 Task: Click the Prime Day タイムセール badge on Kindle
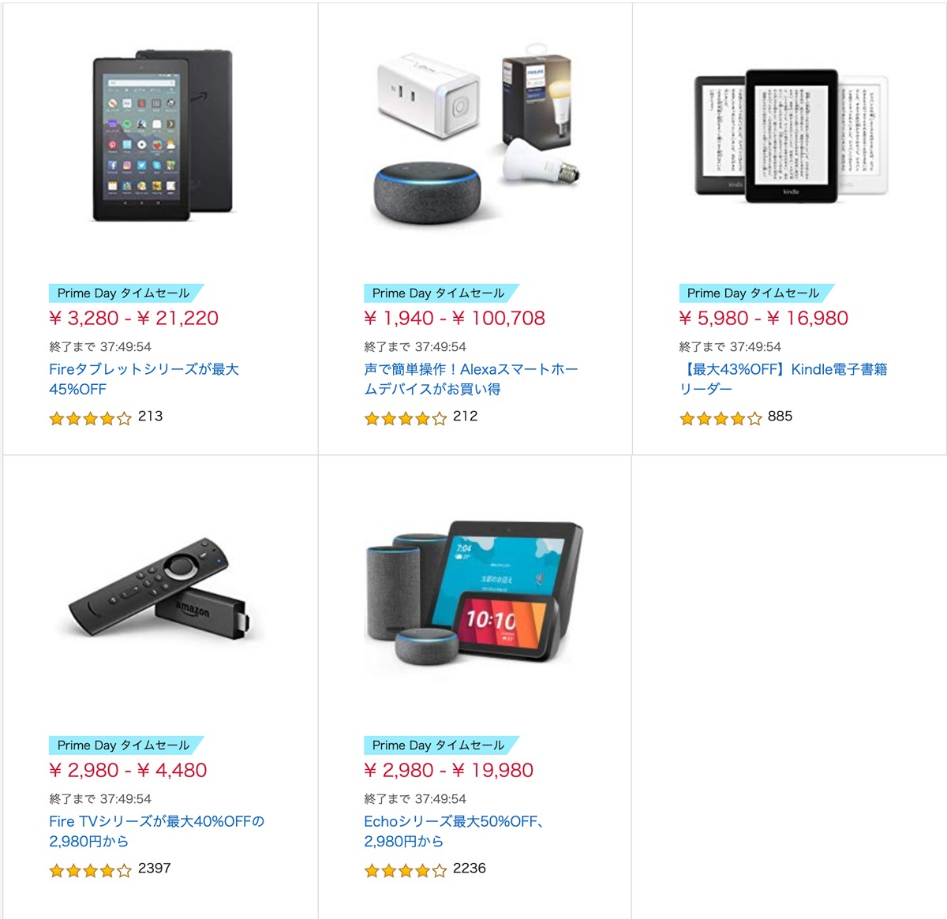click(x=756, y=293)
